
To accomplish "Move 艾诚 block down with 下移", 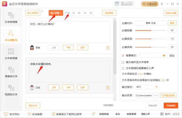I will [68, 87].
